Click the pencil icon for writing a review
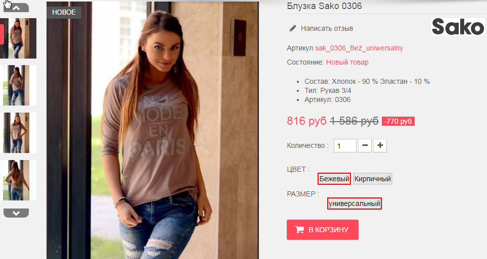Image resolution: width=487 pixels, height=259 pixels. (293, 29)
